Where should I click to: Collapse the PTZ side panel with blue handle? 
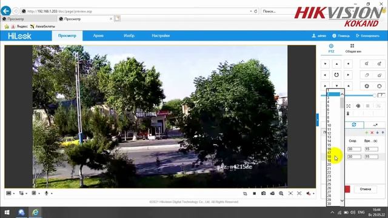(x=317, y=120)
